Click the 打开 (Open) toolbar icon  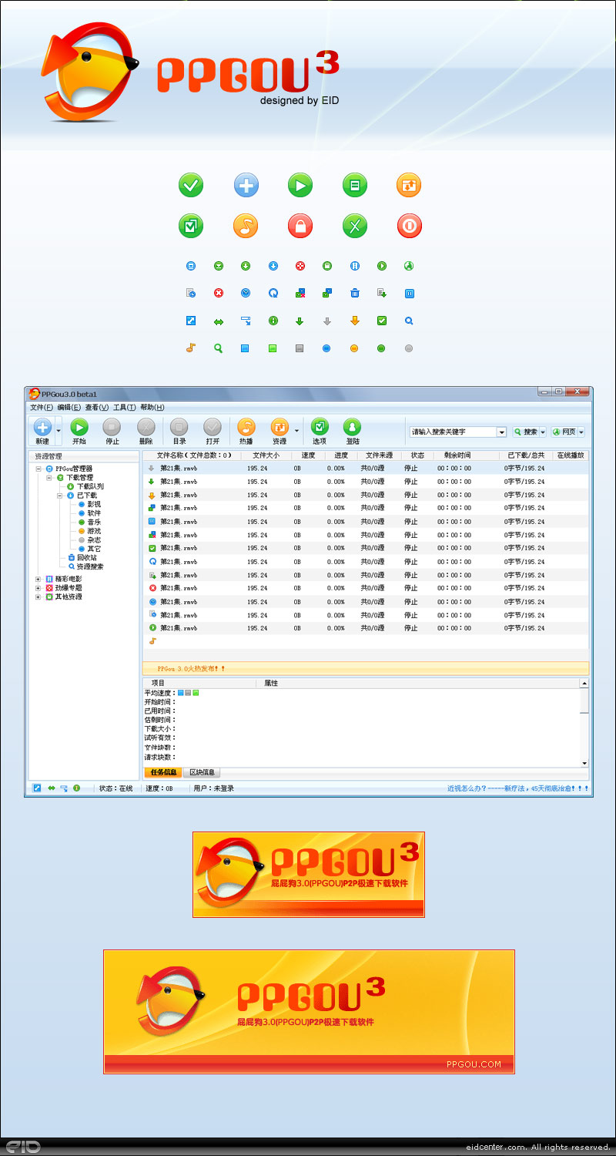tap(213, 426)
